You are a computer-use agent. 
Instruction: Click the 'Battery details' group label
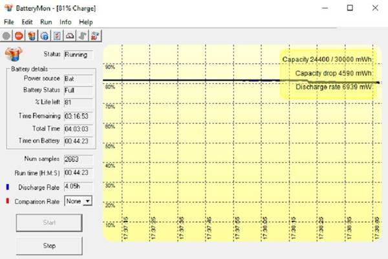pos(29,69)
